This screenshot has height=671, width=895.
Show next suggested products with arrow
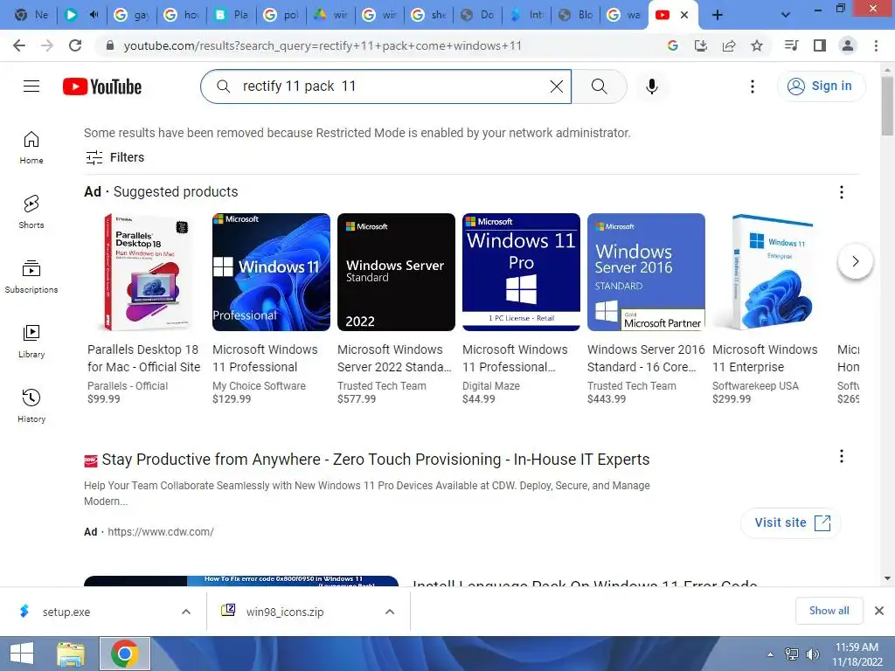(x=855, y=261)
